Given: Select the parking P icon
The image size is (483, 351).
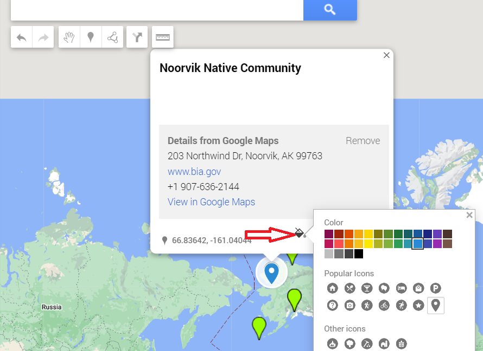Looking at the screenshot, I should pos(435,288).
